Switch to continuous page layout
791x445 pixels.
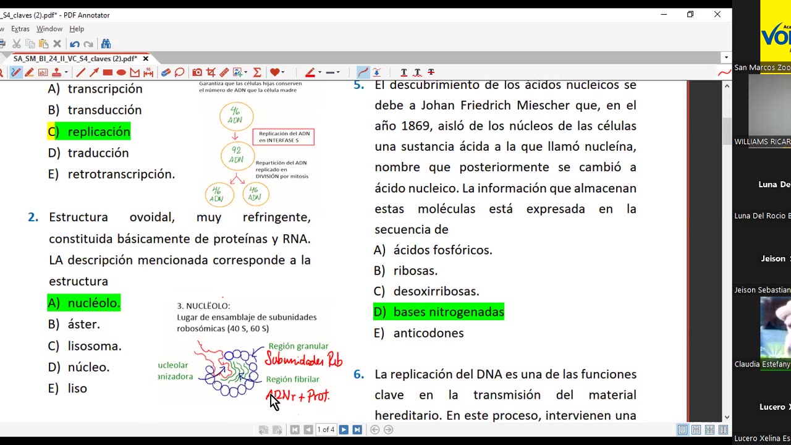click(x=696, y=430)
